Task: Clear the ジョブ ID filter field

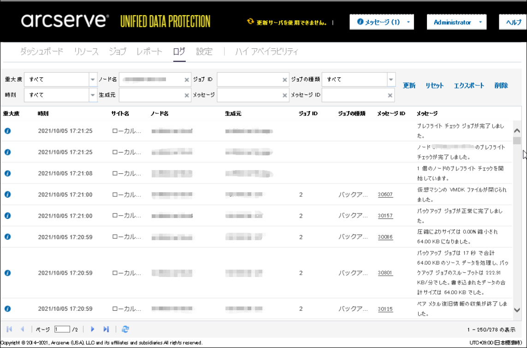Action: 285,80
